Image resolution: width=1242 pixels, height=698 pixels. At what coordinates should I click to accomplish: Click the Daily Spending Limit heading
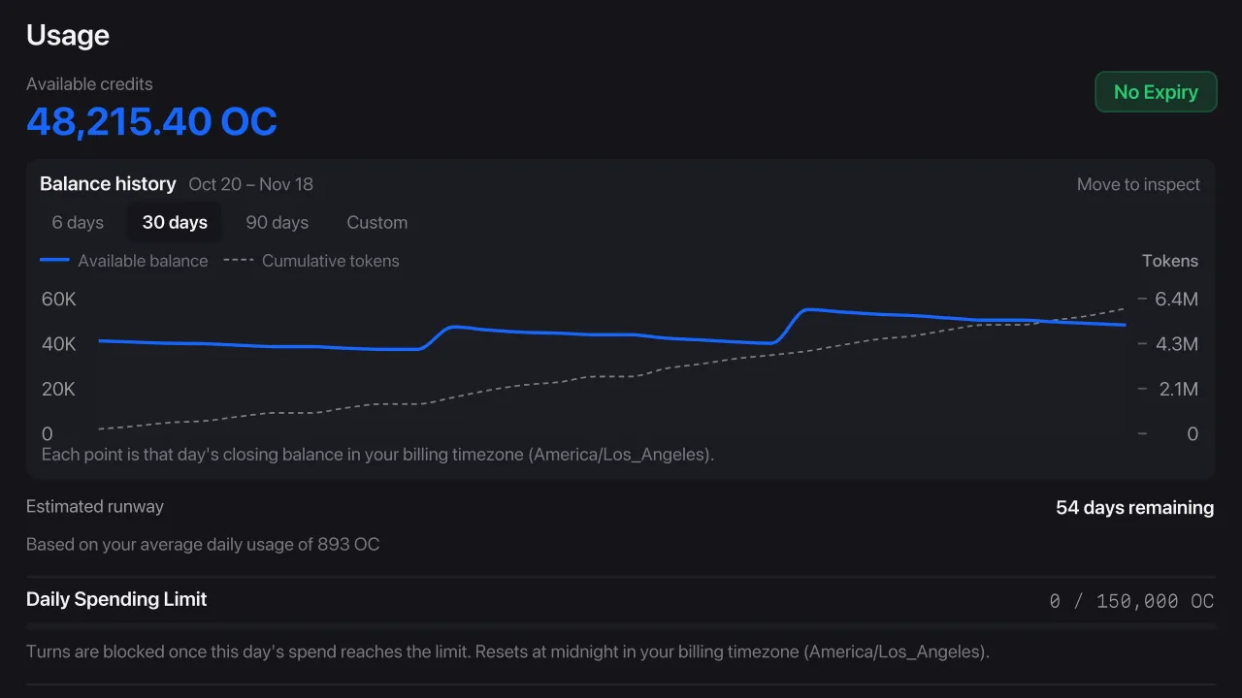116,599
